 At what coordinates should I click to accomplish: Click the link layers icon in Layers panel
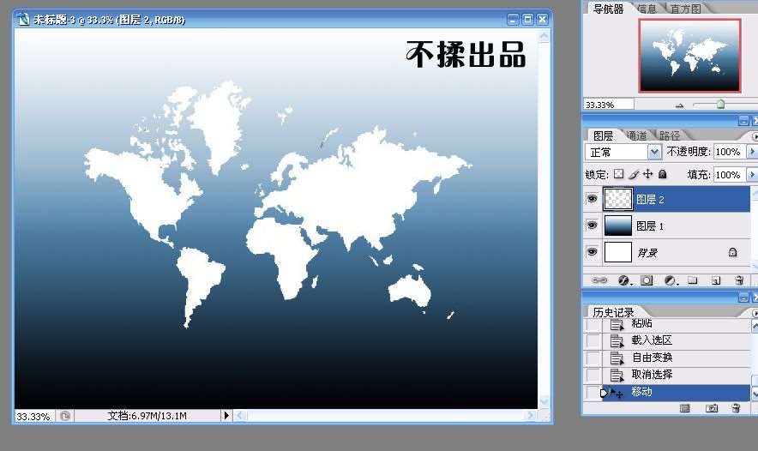coord(601,280)
